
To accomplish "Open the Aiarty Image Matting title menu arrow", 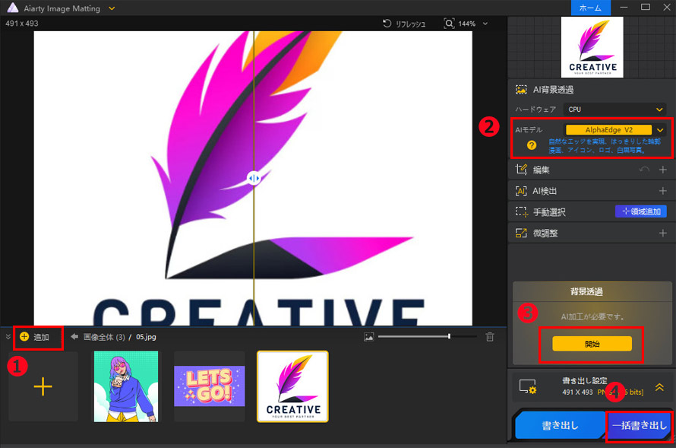I will 112,8.
